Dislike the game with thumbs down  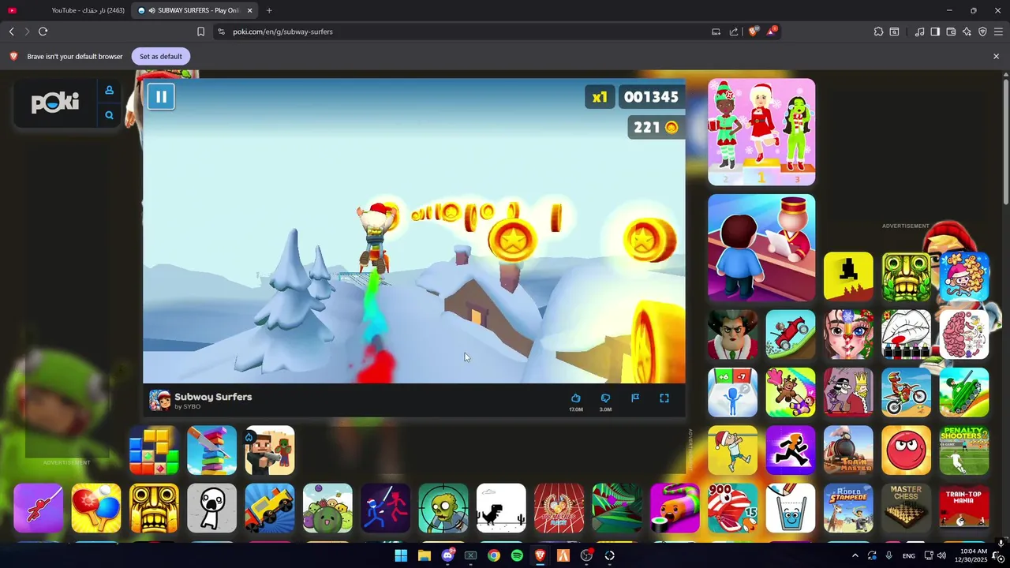(605, 398)
